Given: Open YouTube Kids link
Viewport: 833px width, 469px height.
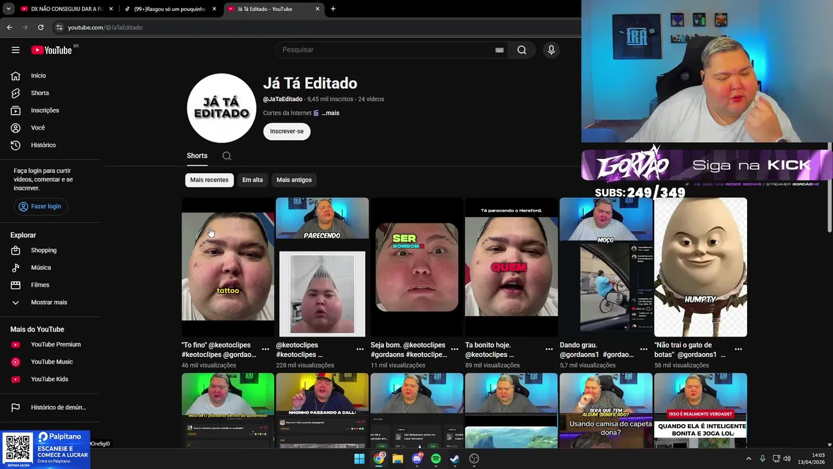Looking at the screenshot, I should tap(51, 379).
